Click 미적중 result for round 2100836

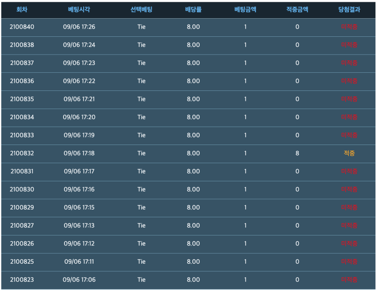[x=349, y=81]
